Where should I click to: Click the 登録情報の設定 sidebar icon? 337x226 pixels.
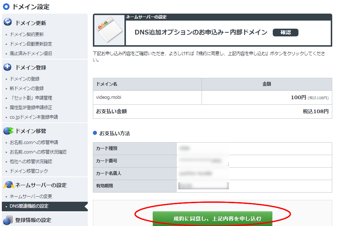pos(8,220)
